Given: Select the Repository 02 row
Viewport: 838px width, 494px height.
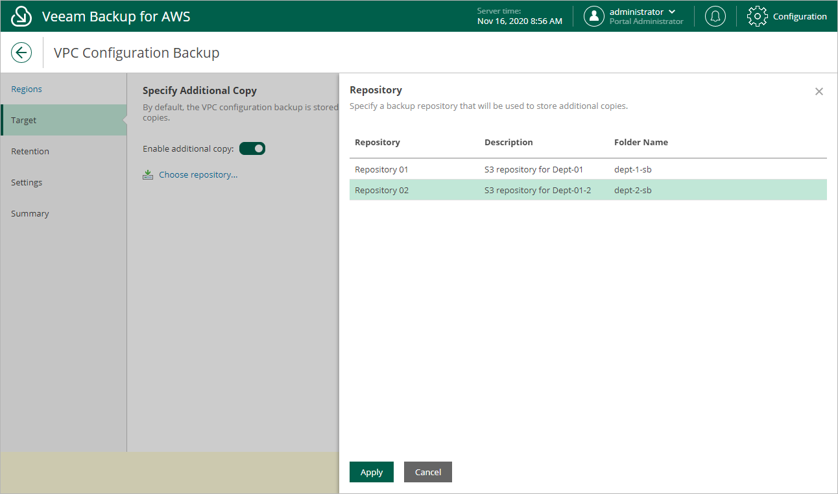Looking at the screenshot, I should (588, 190).
